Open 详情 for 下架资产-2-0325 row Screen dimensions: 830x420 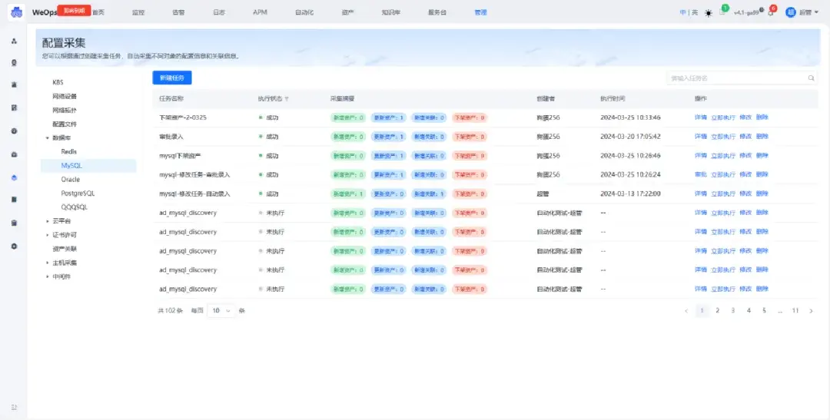tap(700, 117)
